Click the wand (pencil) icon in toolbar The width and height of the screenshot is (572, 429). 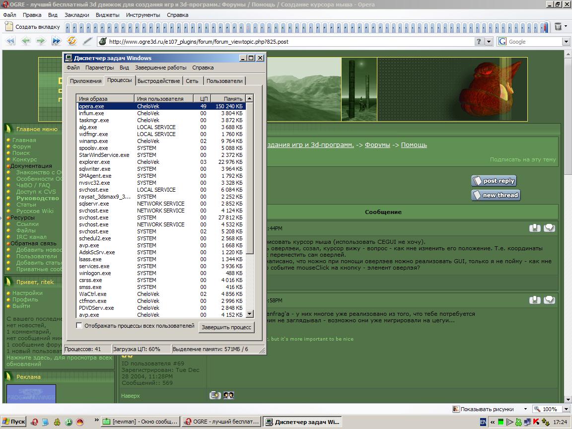(87, 41)
